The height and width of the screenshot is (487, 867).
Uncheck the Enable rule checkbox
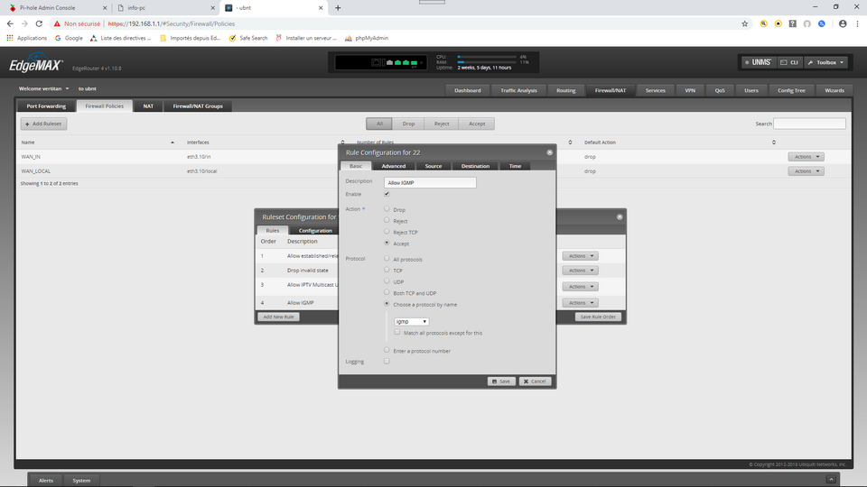tap(387, 194)
